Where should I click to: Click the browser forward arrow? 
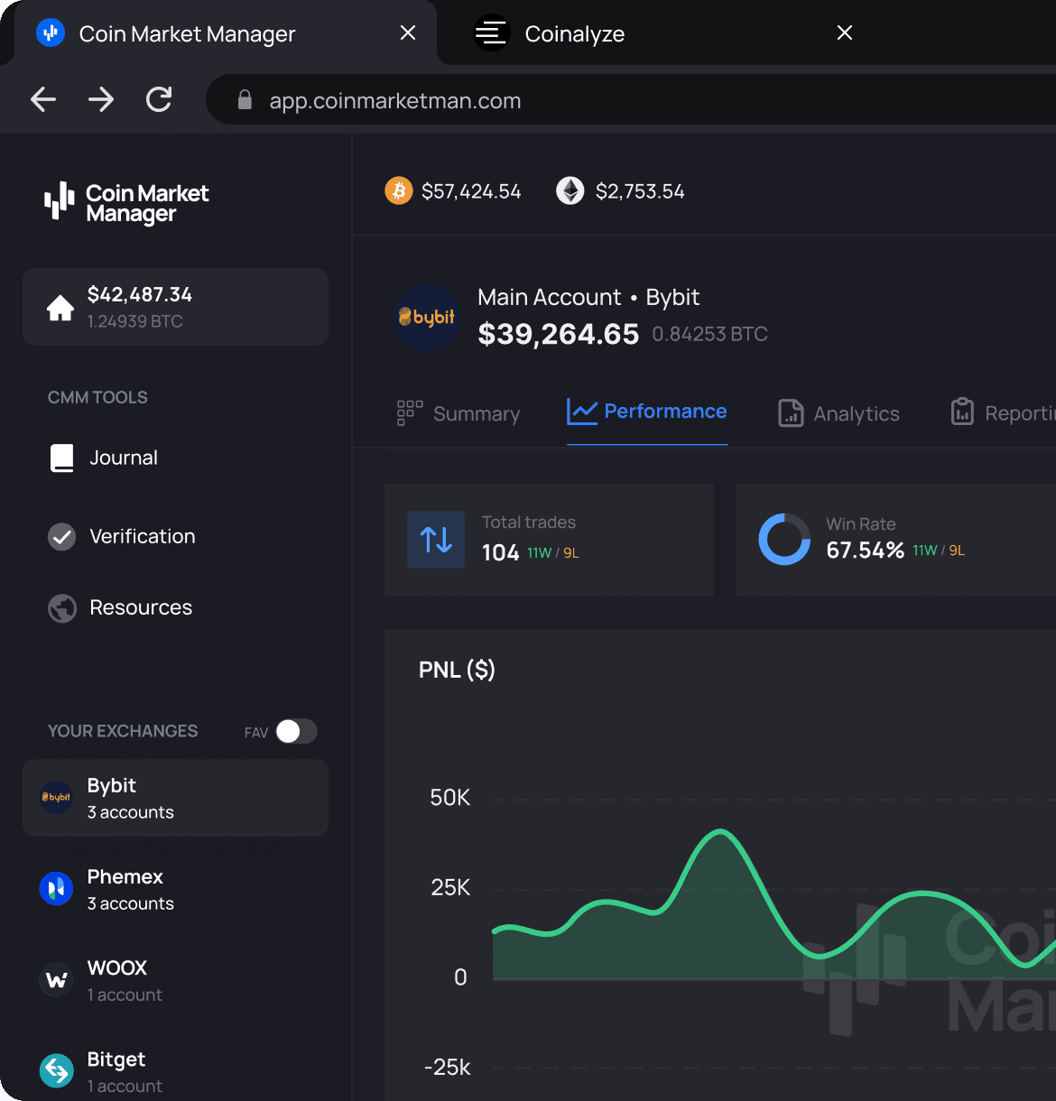(x=101, y=99)
